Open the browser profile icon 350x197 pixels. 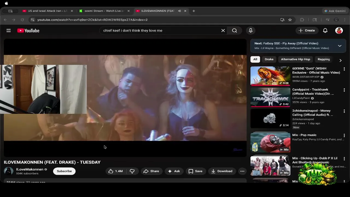[x=336, y=20]
